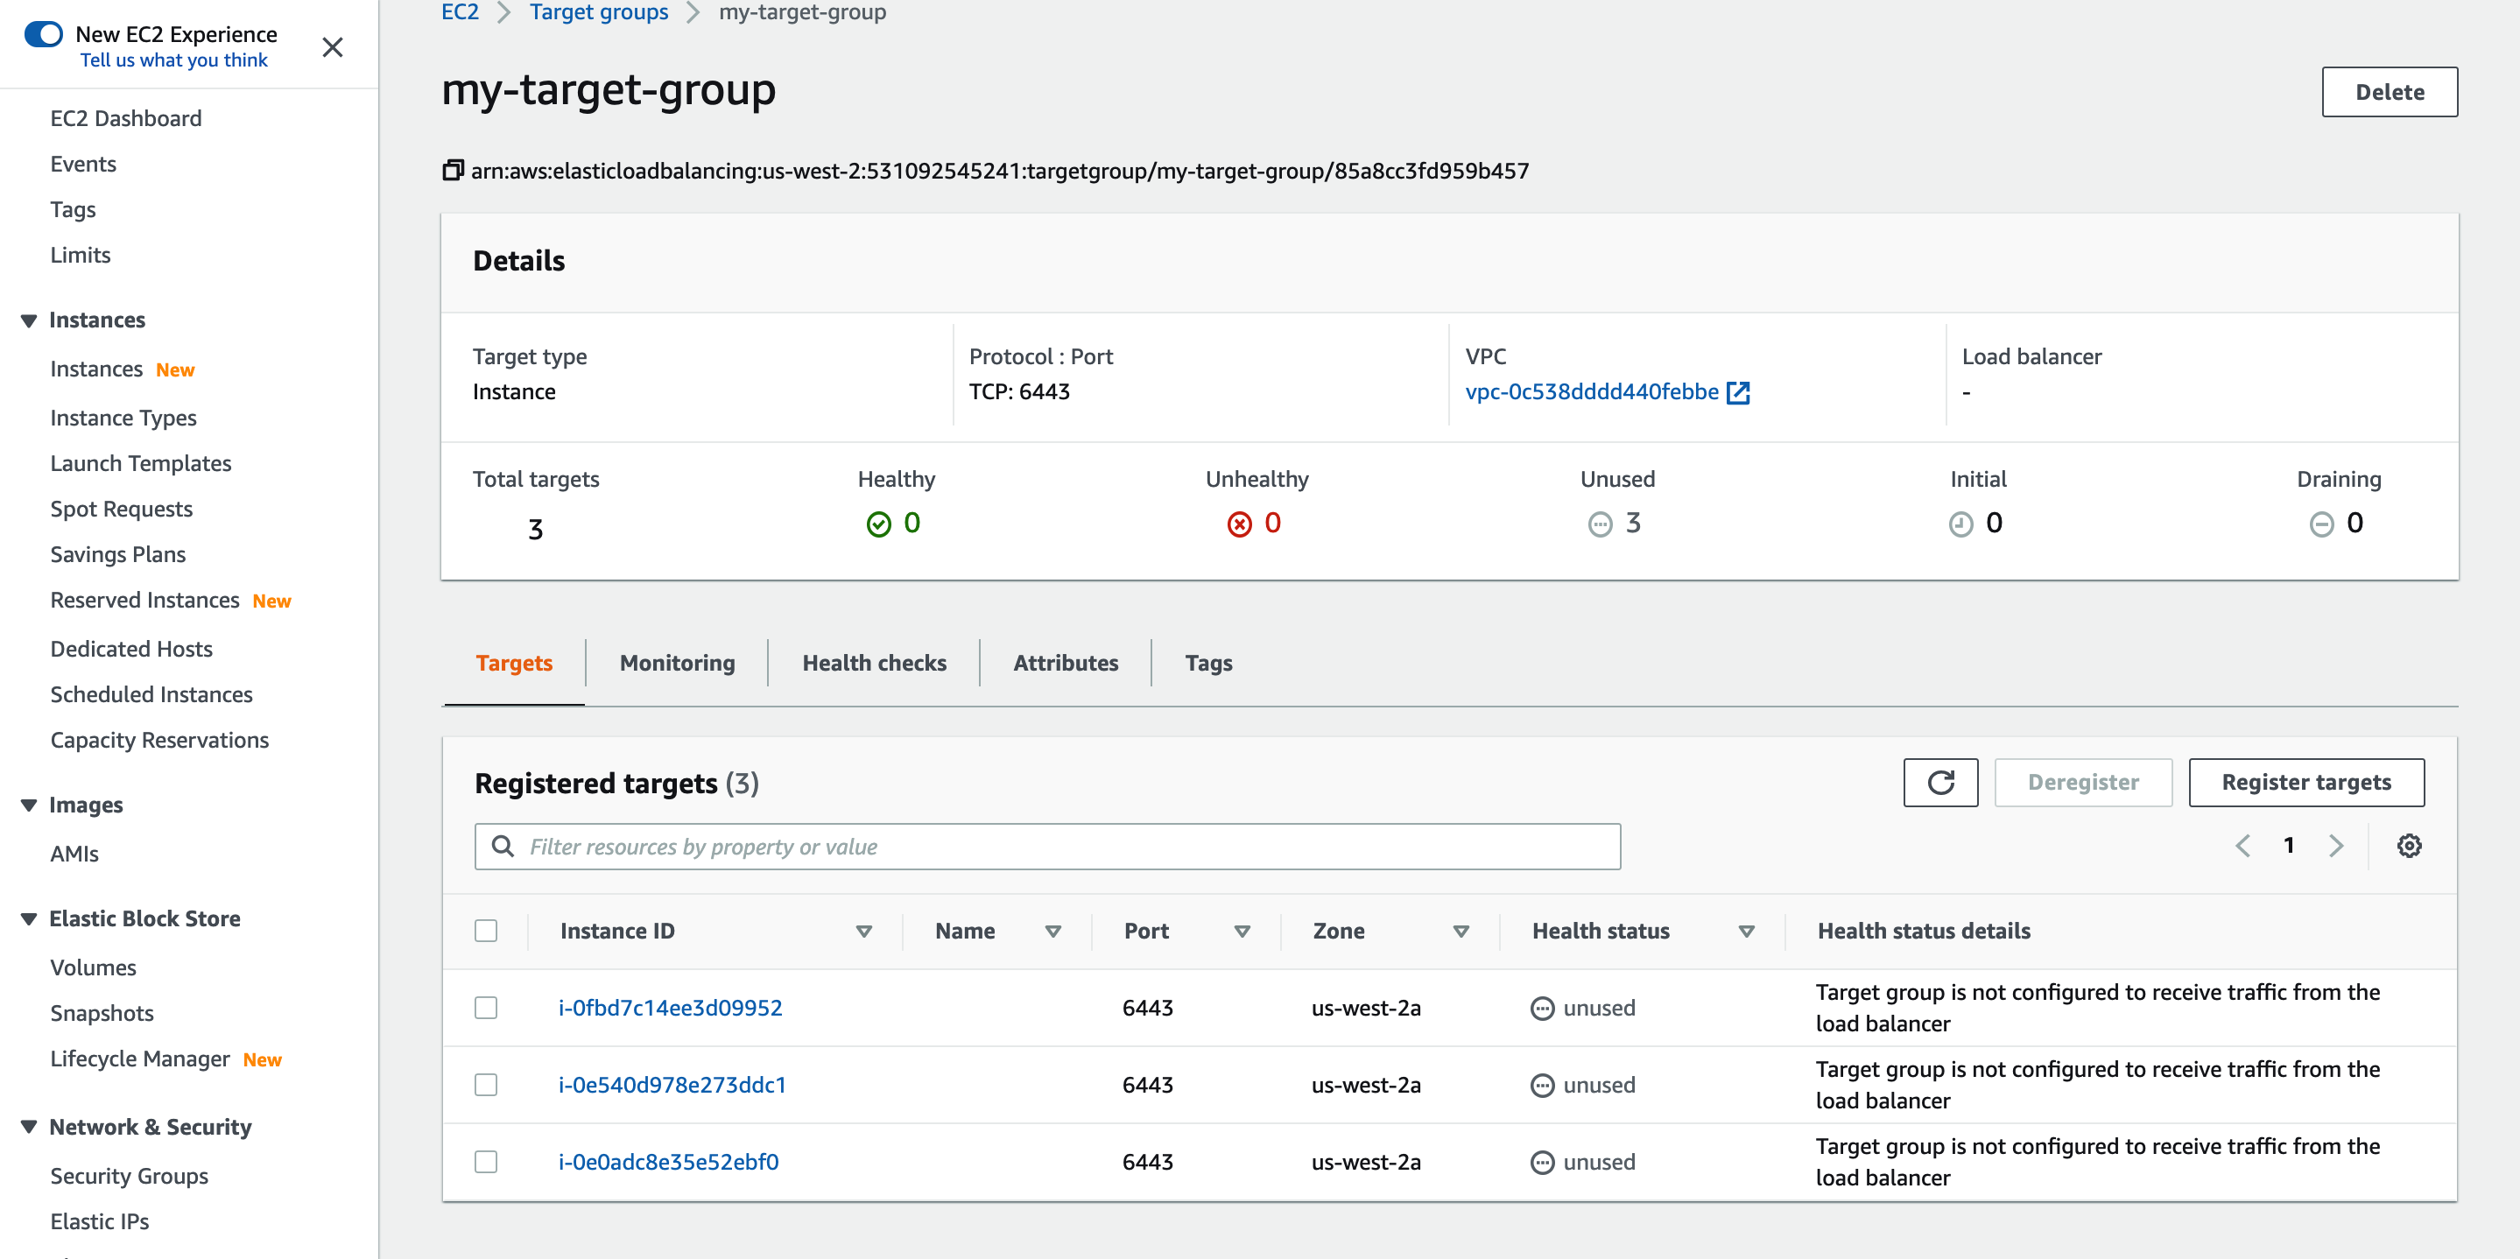This screenshot has height=1259, width=2520.
Task: Check the select-all targets checkbox
Action: pyautogui.click(x=486, y=932)
